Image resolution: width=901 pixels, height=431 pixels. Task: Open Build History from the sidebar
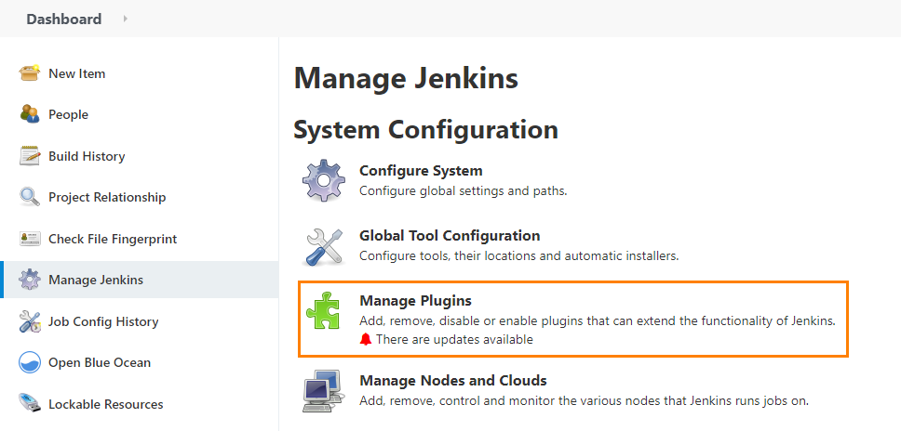87,156
